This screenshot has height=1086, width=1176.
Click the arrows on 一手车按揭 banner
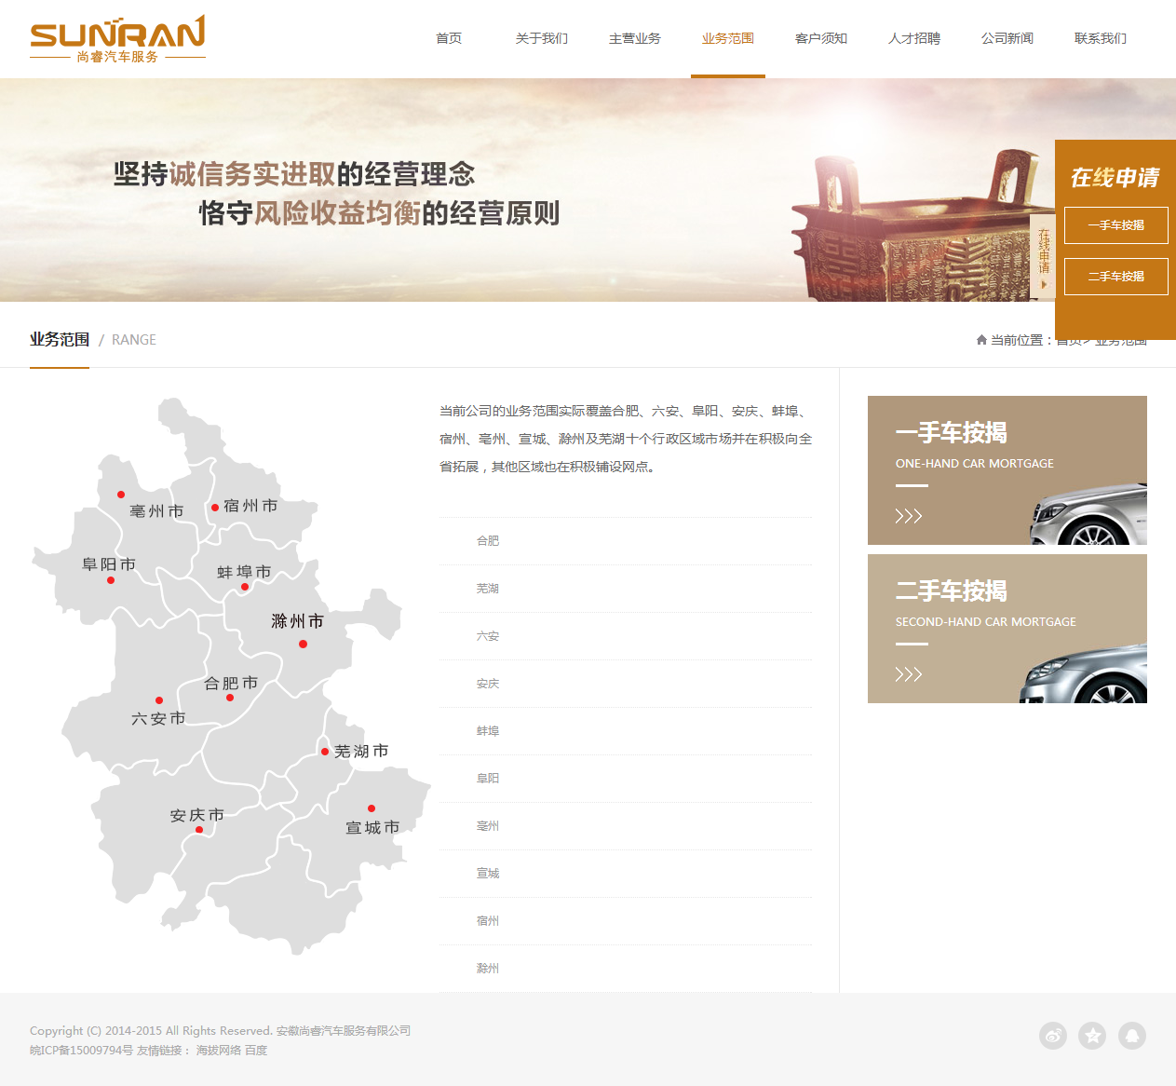click(908, 516)
